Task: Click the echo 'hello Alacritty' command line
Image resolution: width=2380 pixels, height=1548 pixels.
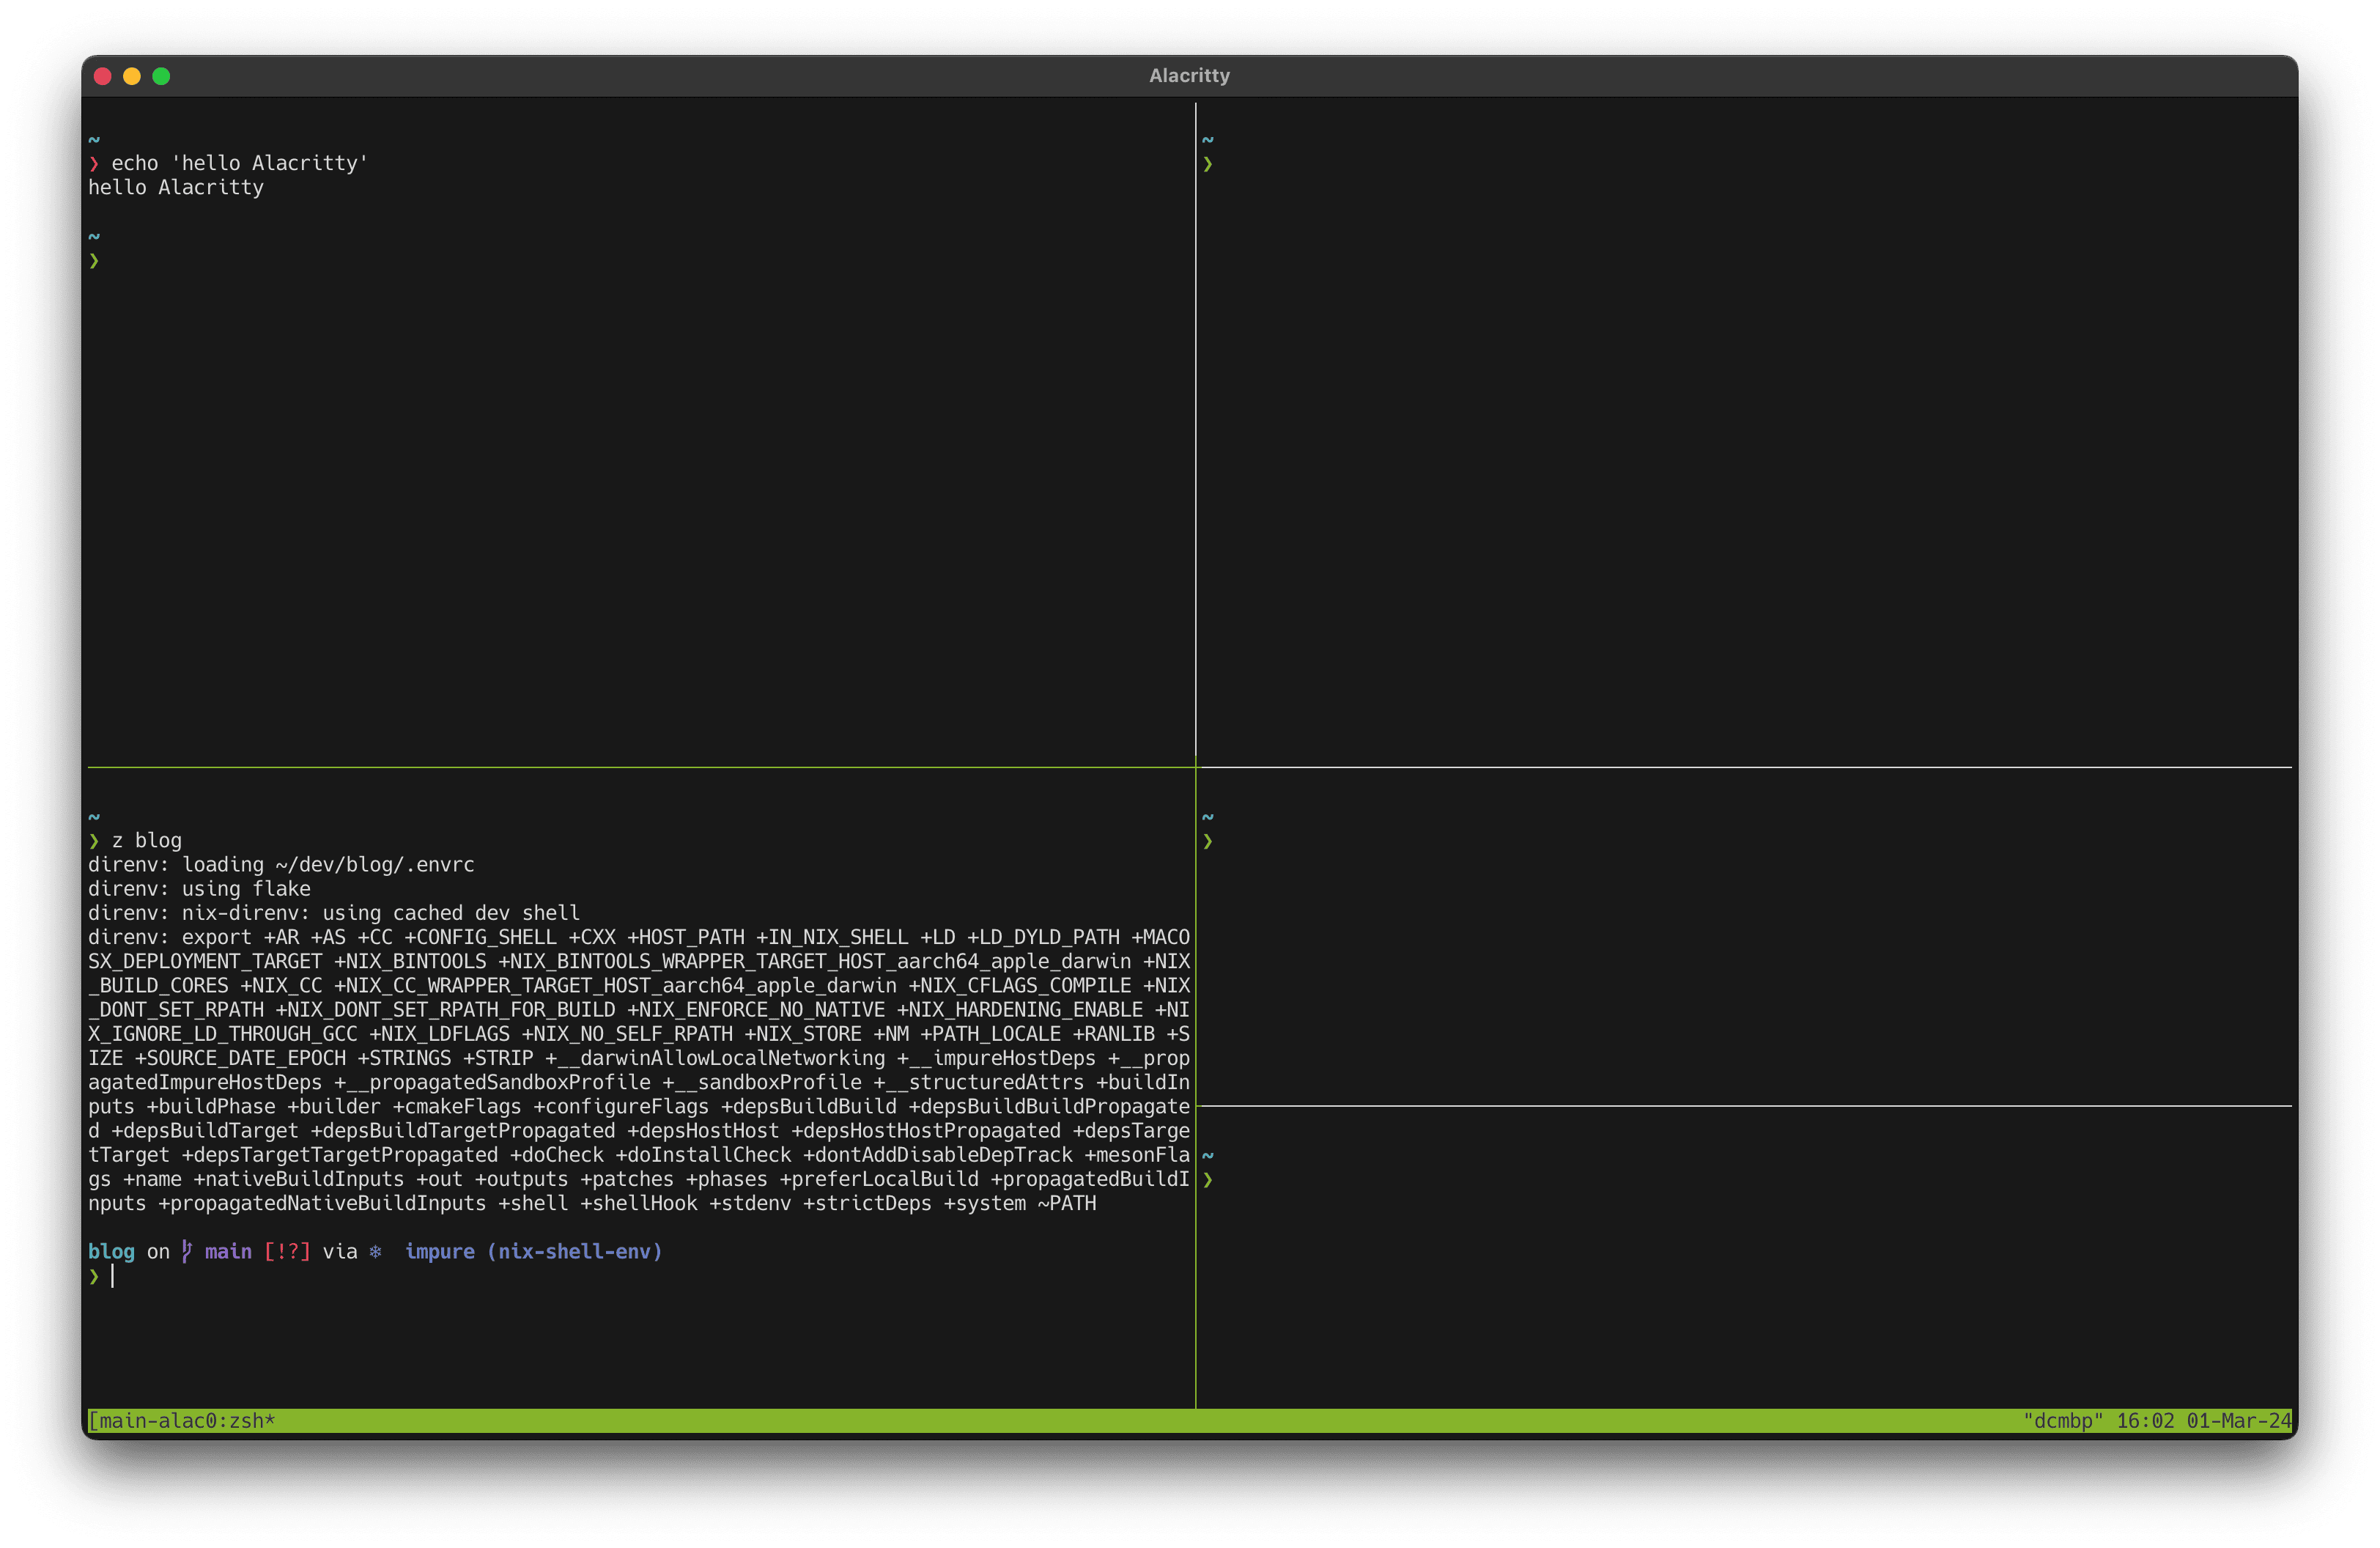Action: click(x=240, y=163)
